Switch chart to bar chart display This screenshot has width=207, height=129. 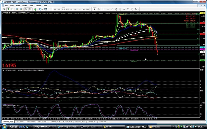click(4, 9)
